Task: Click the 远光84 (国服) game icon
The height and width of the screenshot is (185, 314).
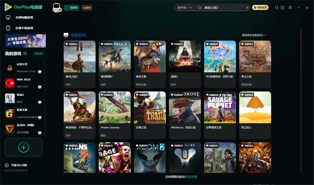Action: click(10, 129)
